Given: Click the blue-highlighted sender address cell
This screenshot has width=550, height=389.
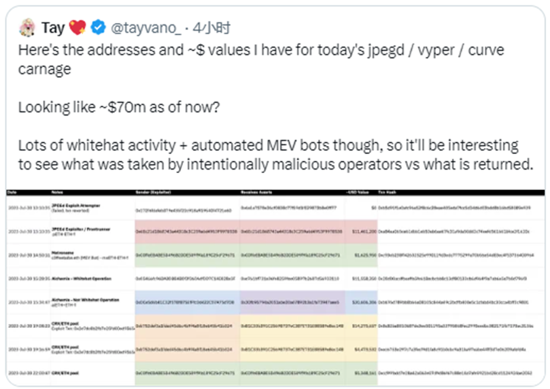Looking at the screenshot, I should [187, 302].
